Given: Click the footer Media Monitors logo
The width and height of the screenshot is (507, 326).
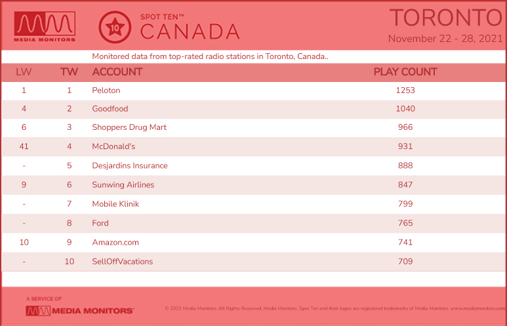Looking at the screenshot, I should pyautogui.click(x=80, y=311).
